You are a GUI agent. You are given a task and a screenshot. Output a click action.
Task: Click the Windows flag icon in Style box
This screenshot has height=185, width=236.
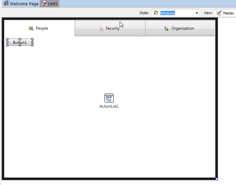click(x=156, y=13)
